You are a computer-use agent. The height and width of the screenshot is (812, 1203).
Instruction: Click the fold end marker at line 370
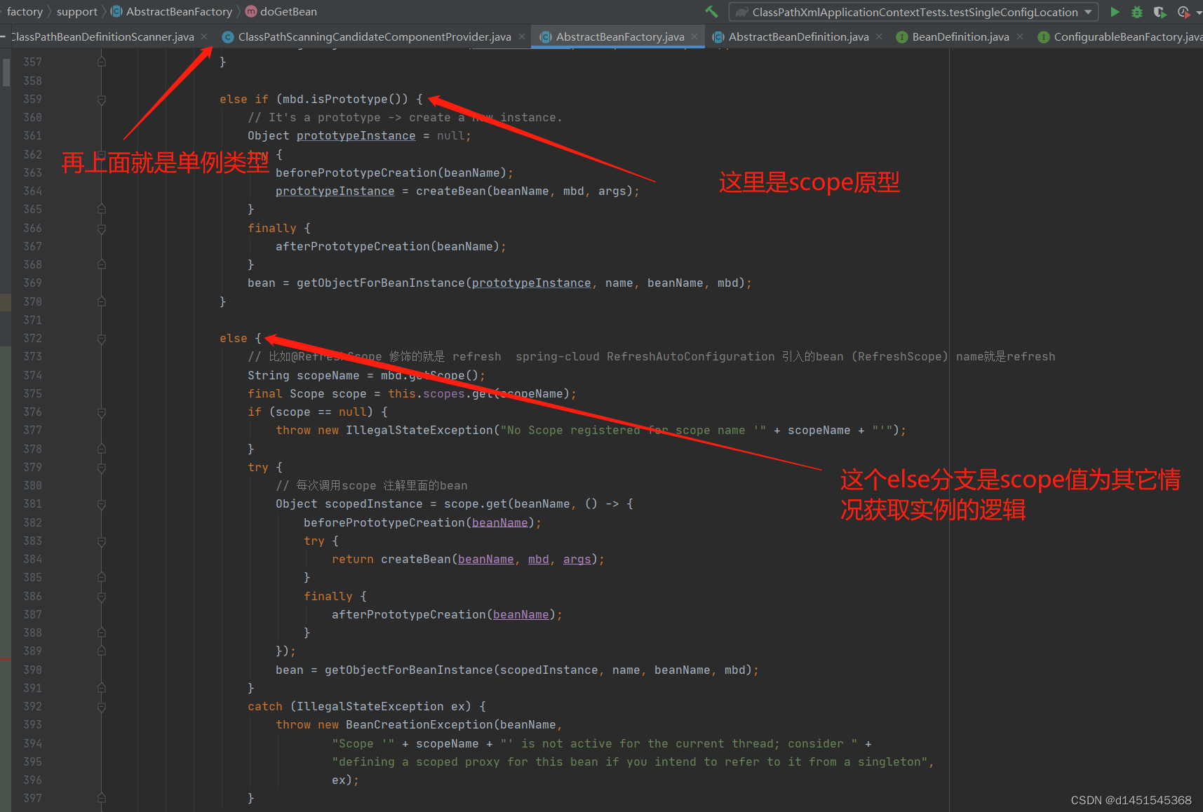point(102,302)
